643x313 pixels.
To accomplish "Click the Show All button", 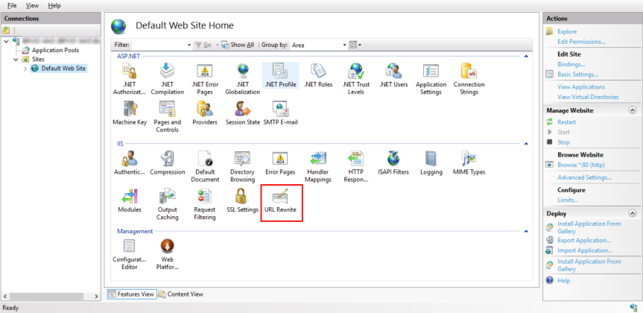I will 238,45.
